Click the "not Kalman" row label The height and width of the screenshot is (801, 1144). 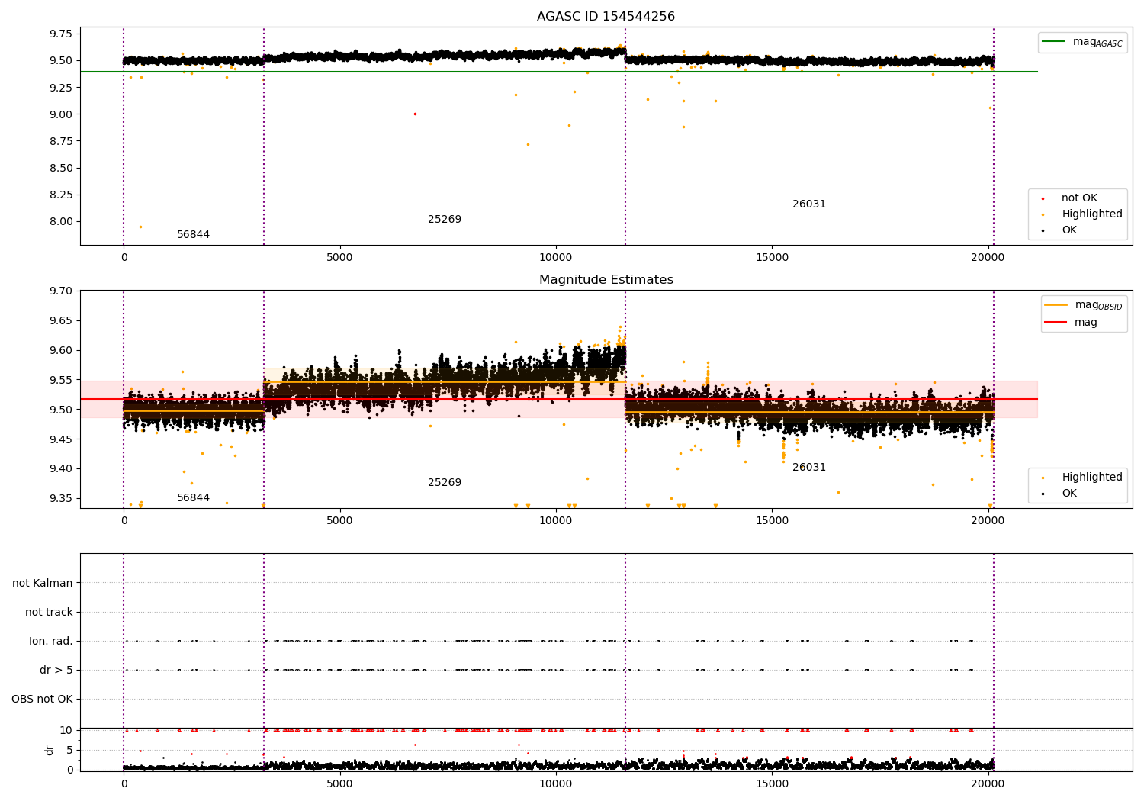43,583
